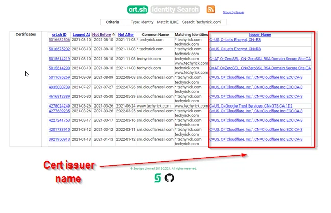Open certificate ID 5011695269
331x213 pixels.
click(x=59, y=78)
